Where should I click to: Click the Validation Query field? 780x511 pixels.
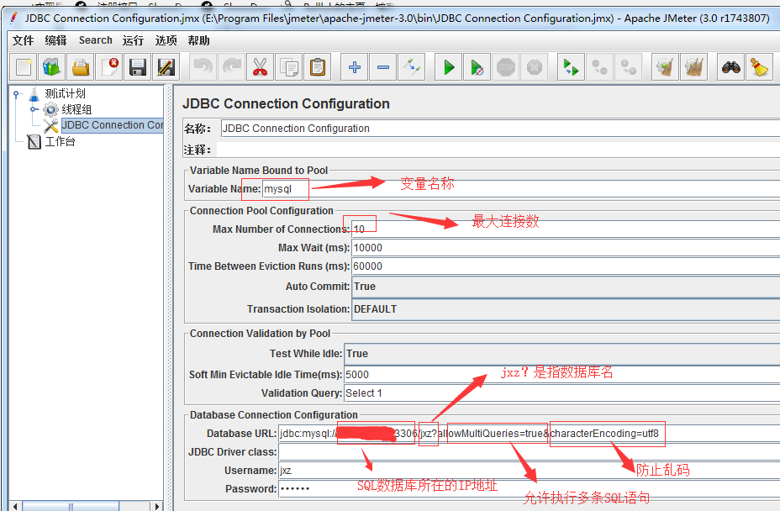[x=562, y=393]
